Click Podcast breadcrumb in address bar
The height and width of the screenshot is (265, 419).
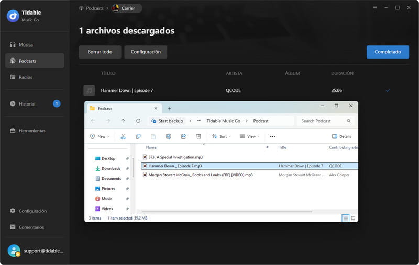pyautogui.click(x=261, y=121)
